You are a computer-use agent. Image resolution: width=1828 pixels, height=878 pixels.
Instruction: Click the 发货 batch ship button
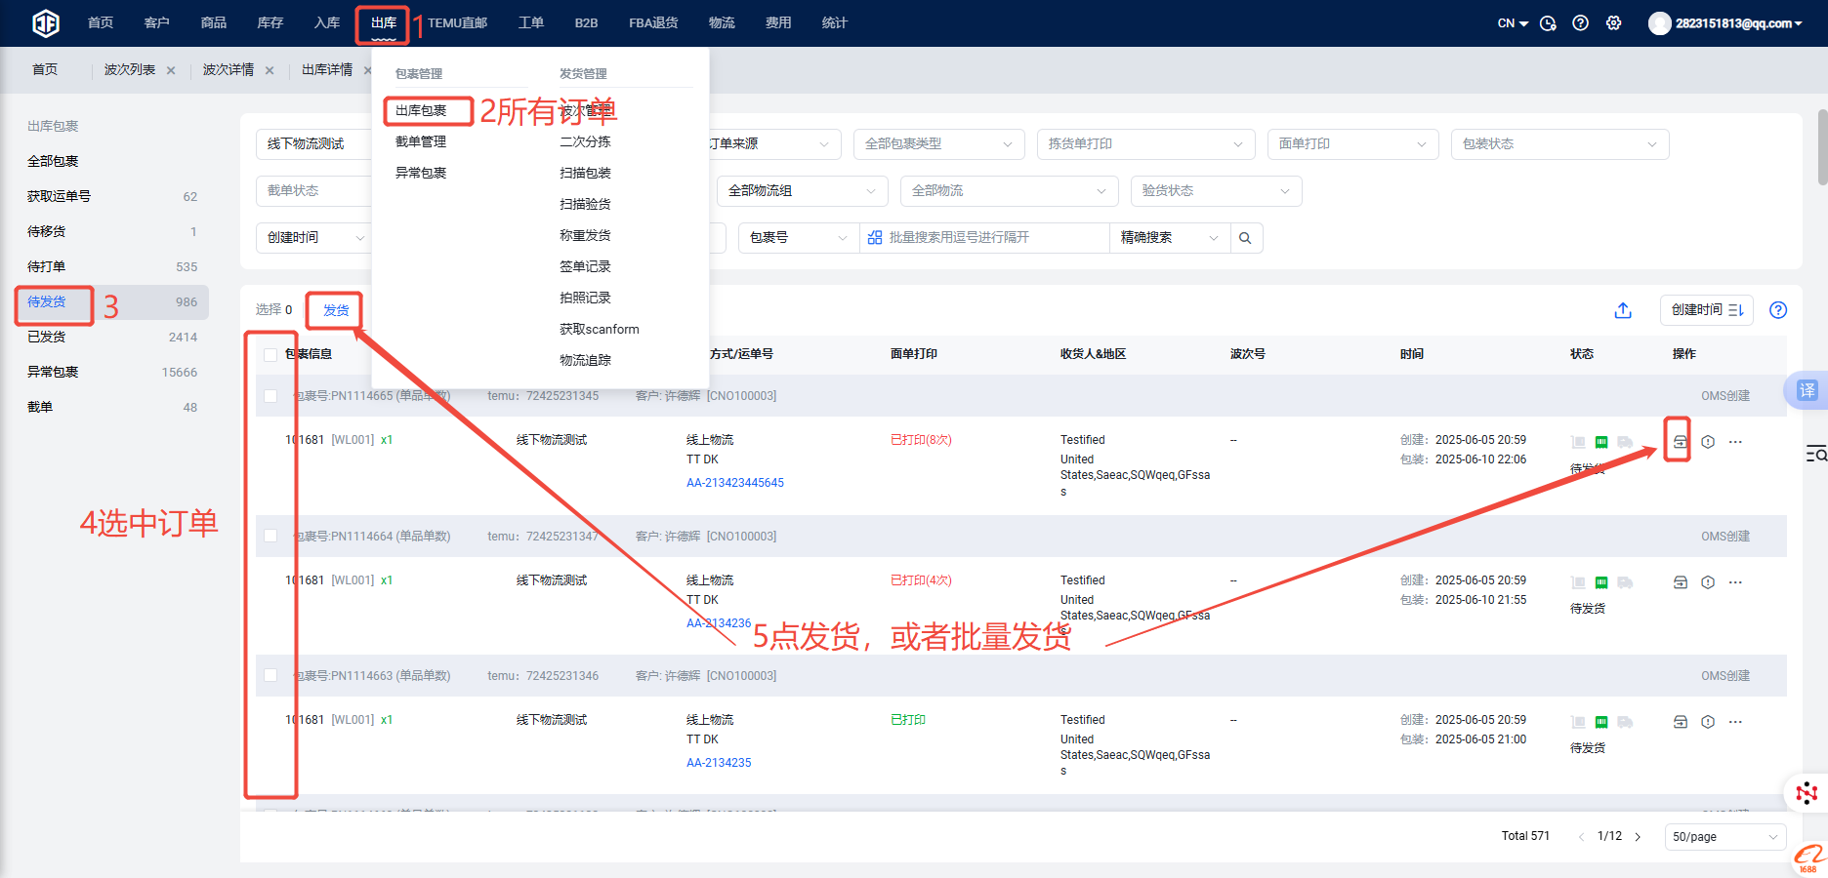336,310
